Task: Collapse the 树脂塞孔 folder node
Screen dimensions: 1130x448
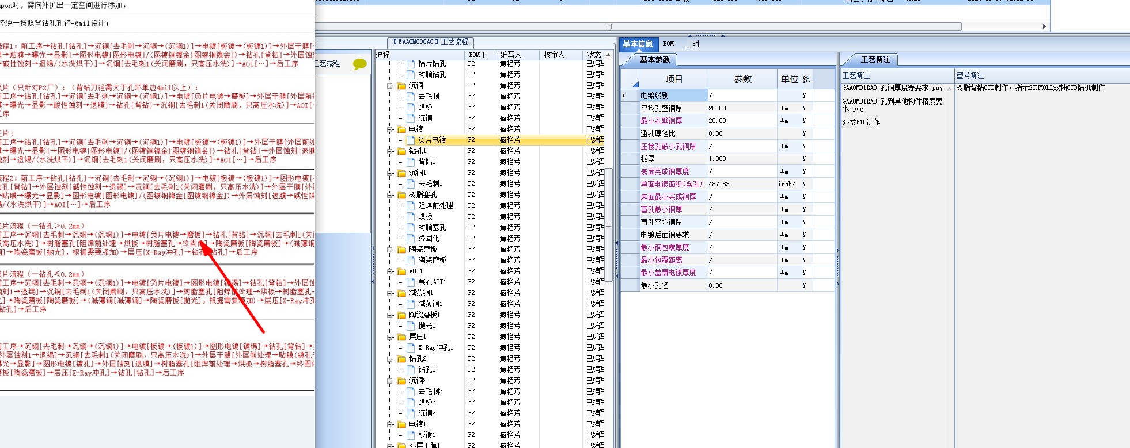Action: click(x=390, y=195)
